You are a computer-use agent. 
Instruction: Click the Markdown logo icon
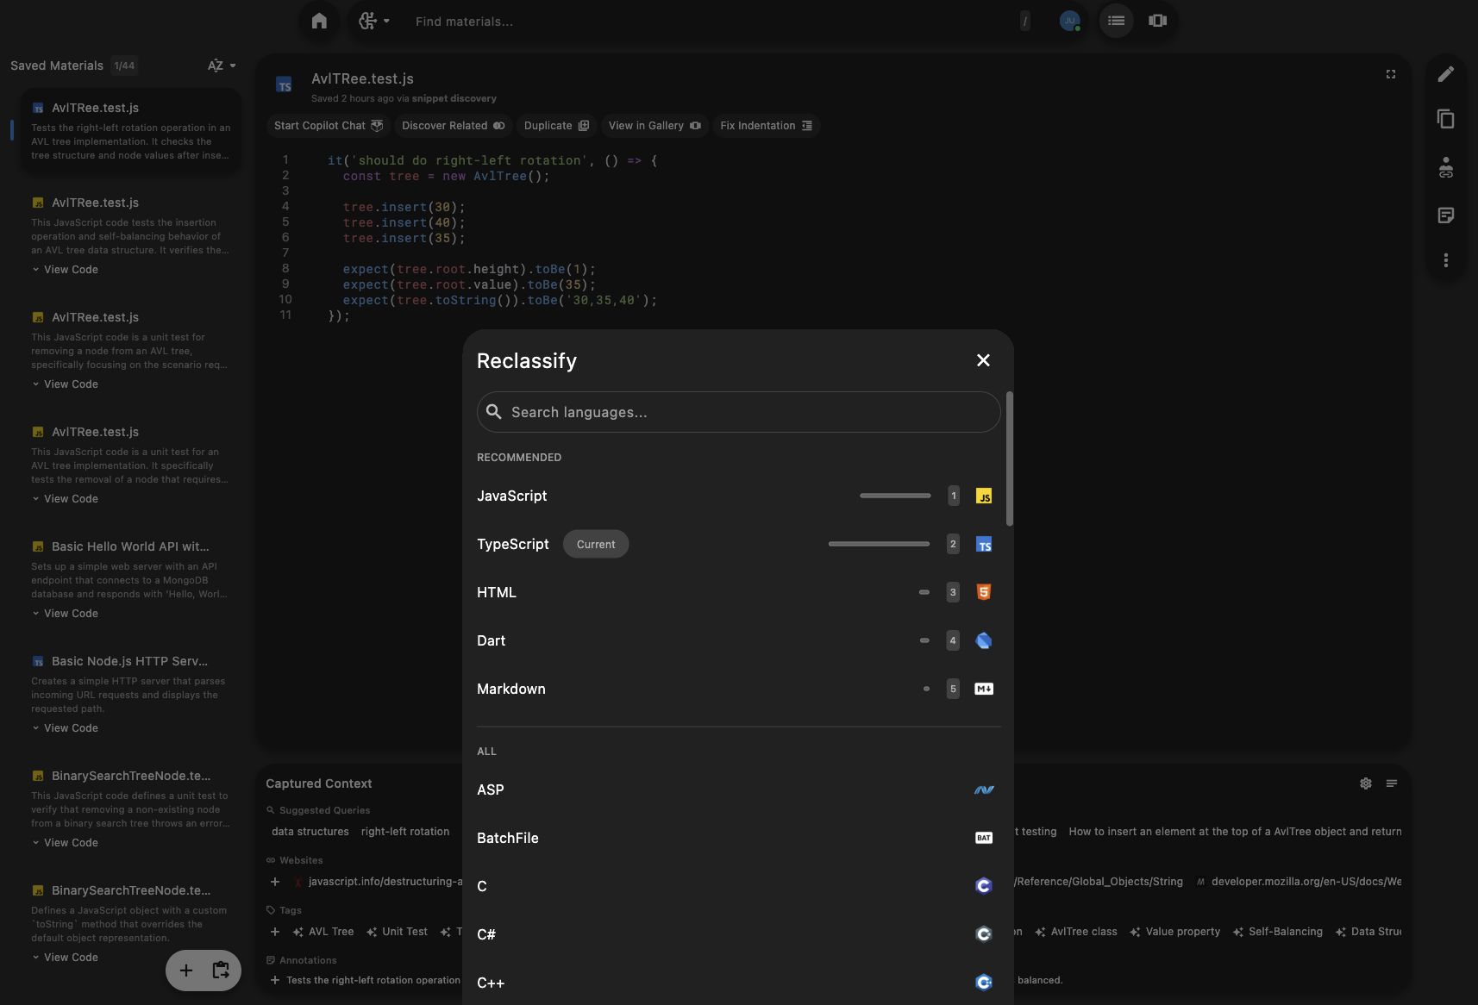(983, 689)
